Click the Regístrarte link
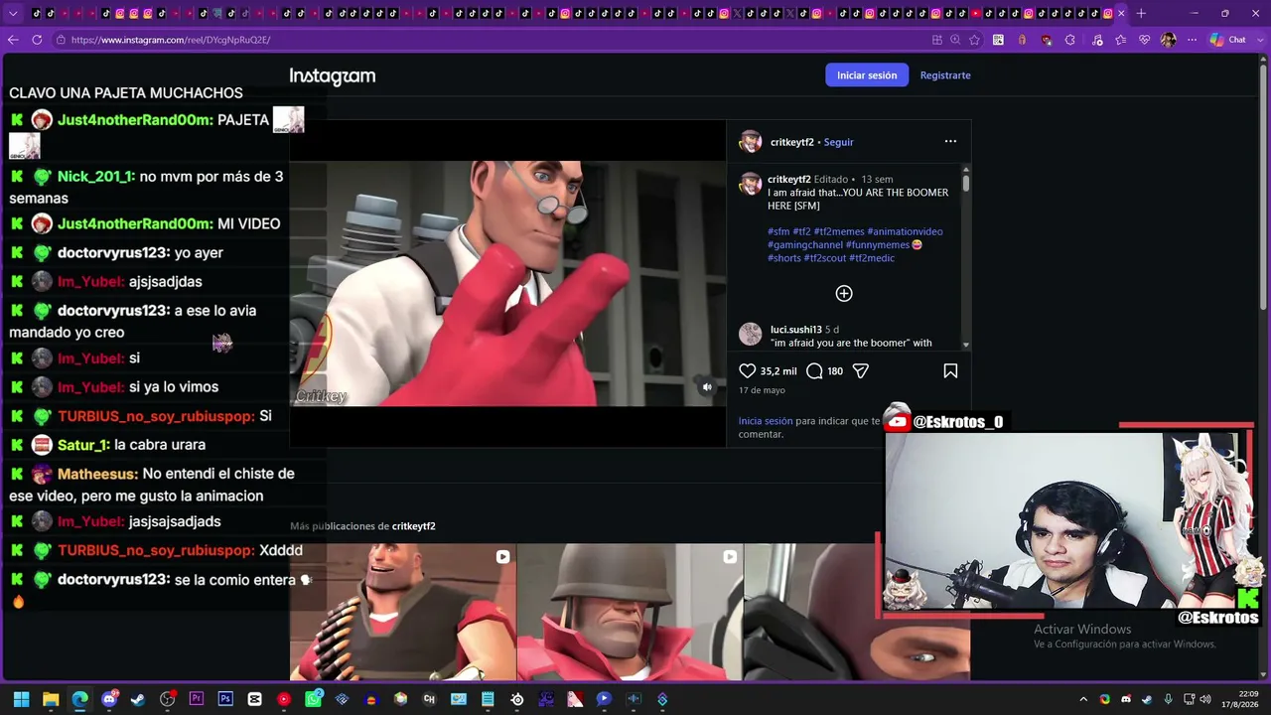 [945, 75]
